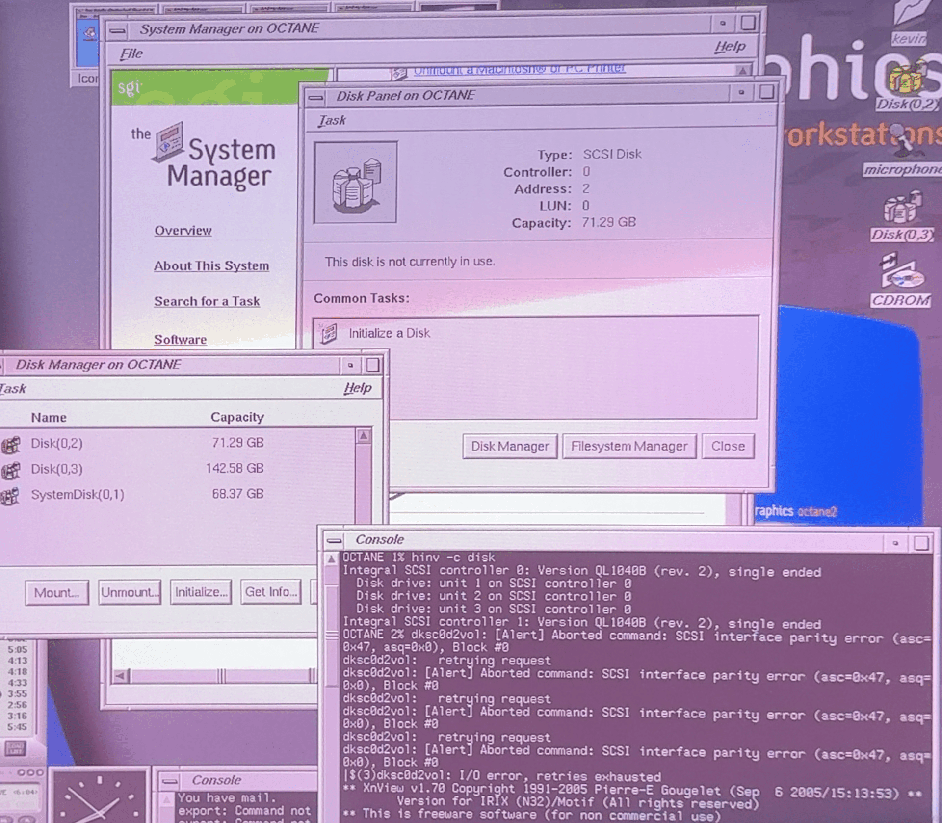Viewport: 942px width, 823px height.
Task: Open the Task menu in Disk Panel
Action: (332, 120)
